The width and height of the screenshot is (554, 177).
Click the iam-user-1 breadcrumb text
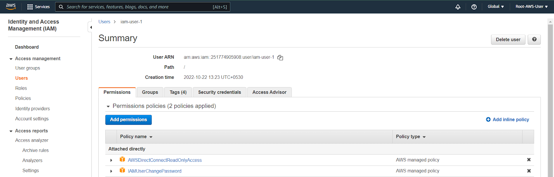click(131, 22)
